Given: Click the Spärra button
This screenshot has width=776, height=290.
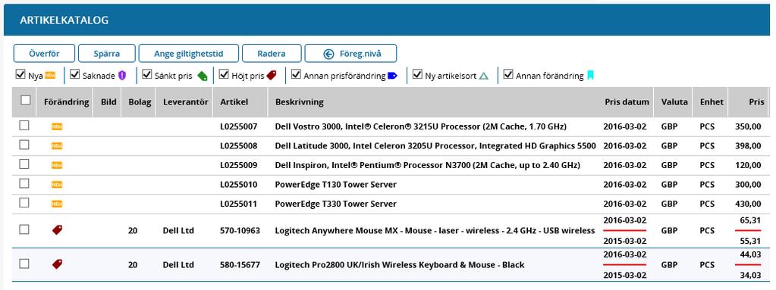Looking at the screenshot, I should 107,53.
